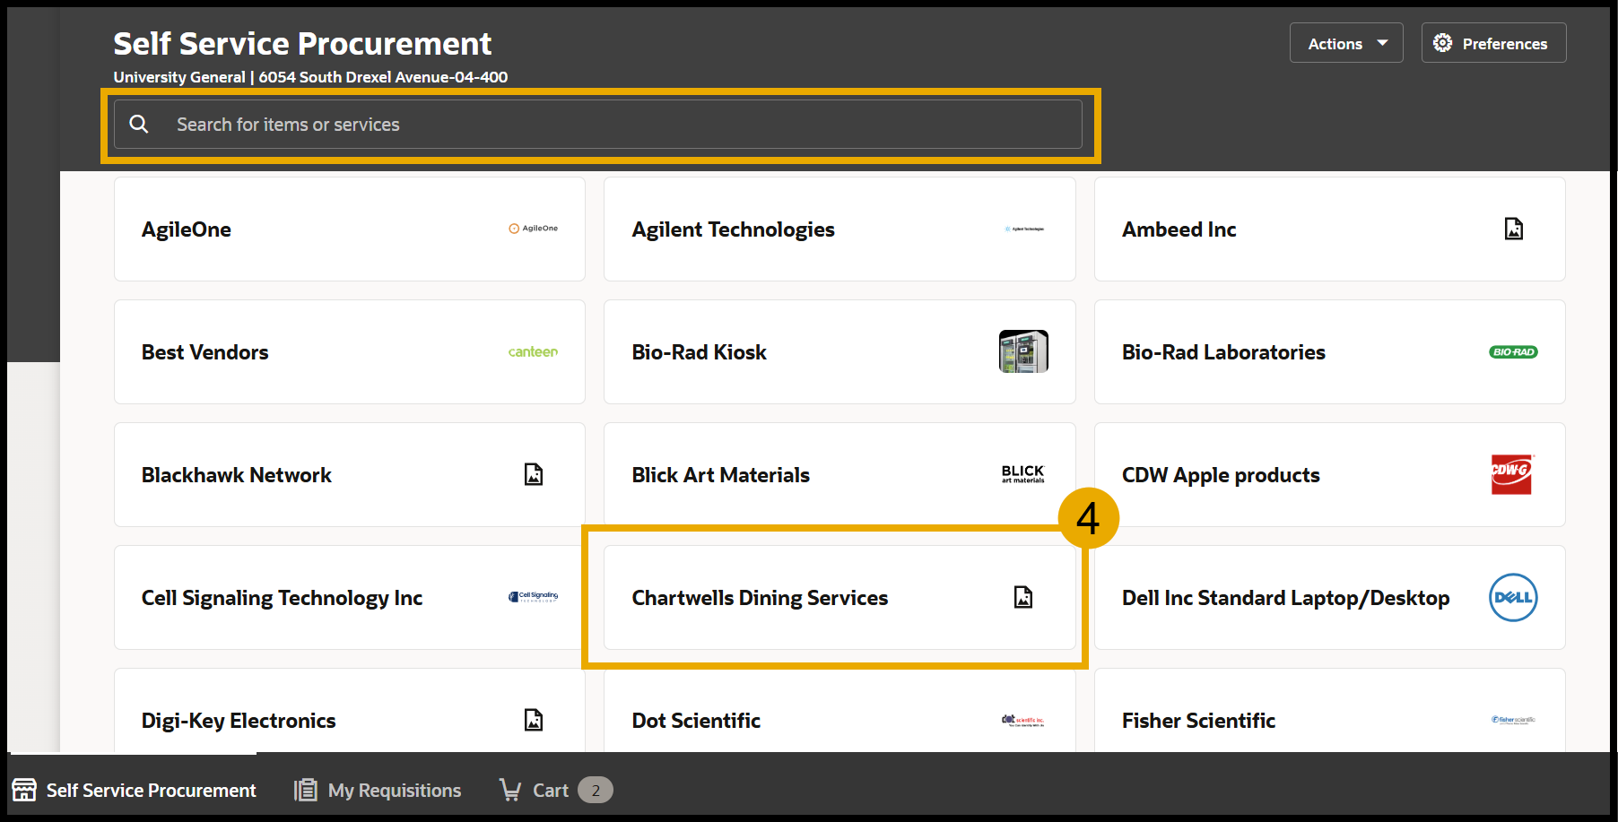Open the Digi-Key Electronics card
This screenshot has width=1618, height=822.
pyautogui.click(x=350, y=710)
